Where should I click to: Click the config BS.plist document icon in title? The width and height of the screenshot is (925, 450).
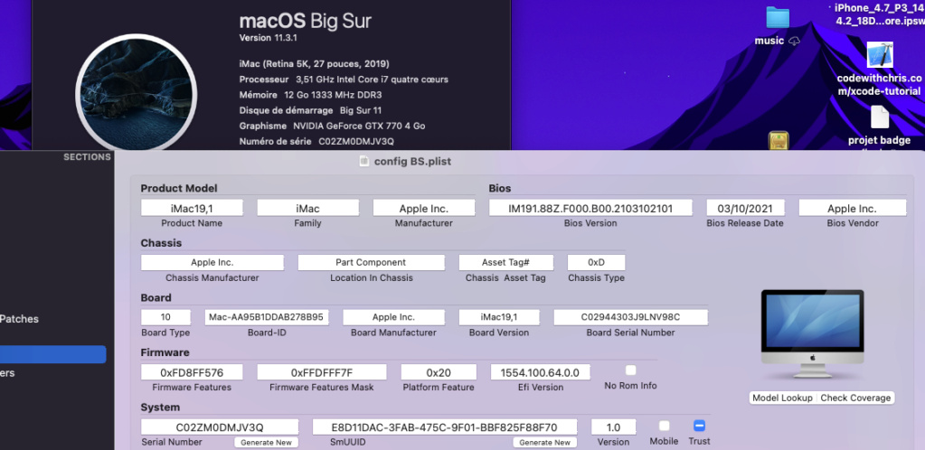pyautogui.click(x=364, y=161)
